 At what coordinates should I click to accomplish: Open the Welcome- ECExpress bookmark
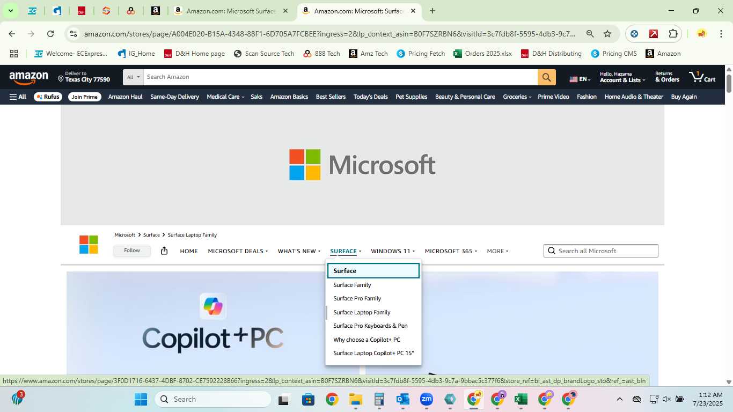click(x=71, y=54)
